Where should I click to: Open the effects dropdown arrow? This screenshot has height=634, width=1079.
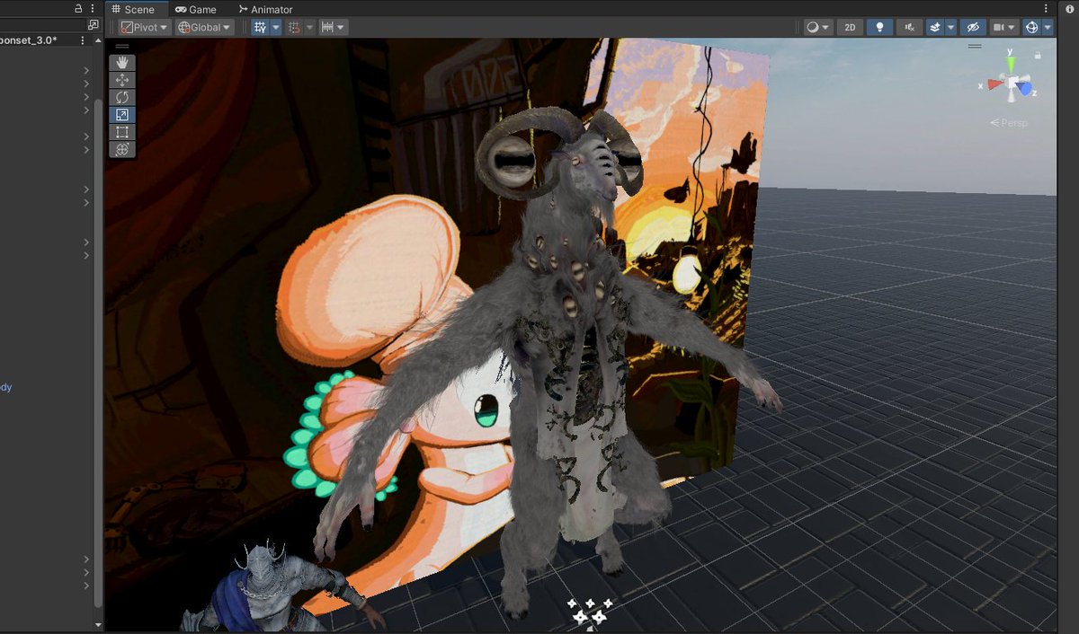pos(950,27)
